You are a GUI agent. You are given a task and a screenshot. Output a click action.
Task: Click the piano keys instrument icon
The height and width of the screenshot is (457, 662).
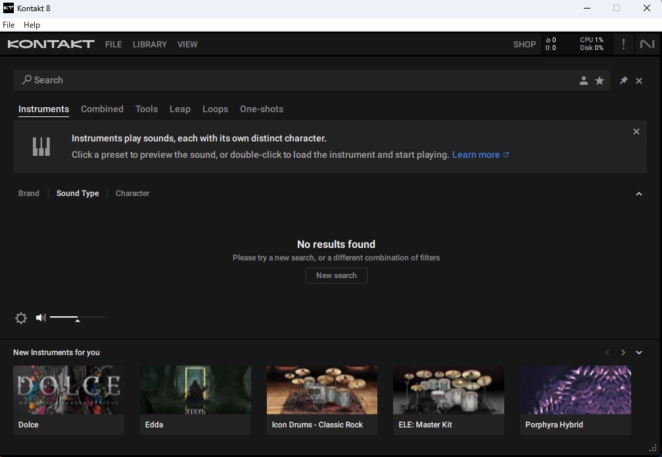[41, 147]
